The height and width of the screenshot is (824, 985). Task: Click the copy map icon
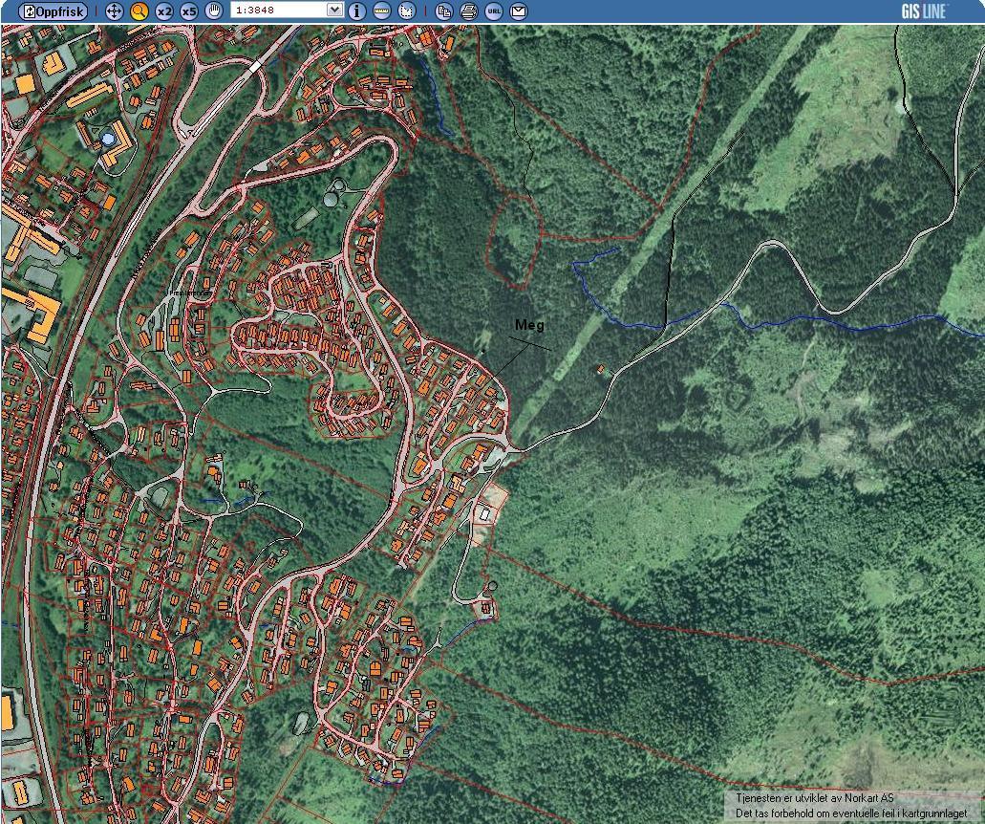click(x=443, y=11)
